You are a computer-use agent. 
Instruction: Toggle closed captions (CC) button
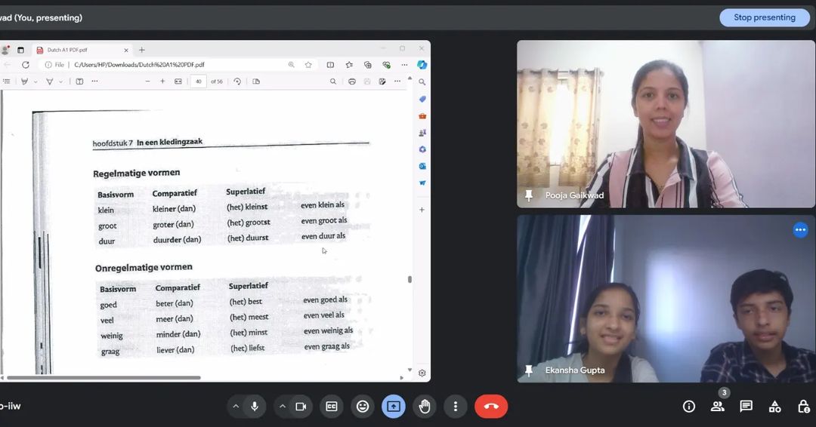332,406
